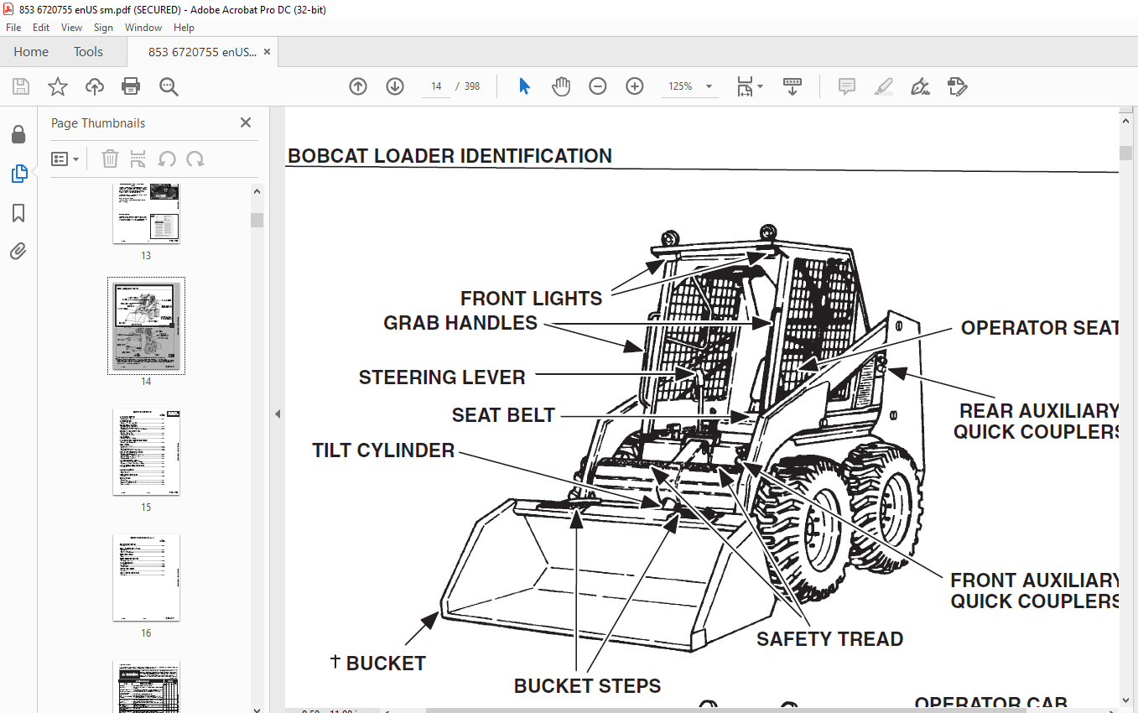1138x713 pixels.
Task: Click the FRONT LIGHTS label
Action: [532, 299]
